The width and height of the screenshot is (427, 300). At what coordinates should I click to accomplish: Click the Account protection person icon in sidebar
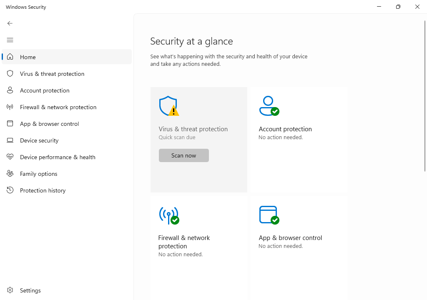pos(10,90)
